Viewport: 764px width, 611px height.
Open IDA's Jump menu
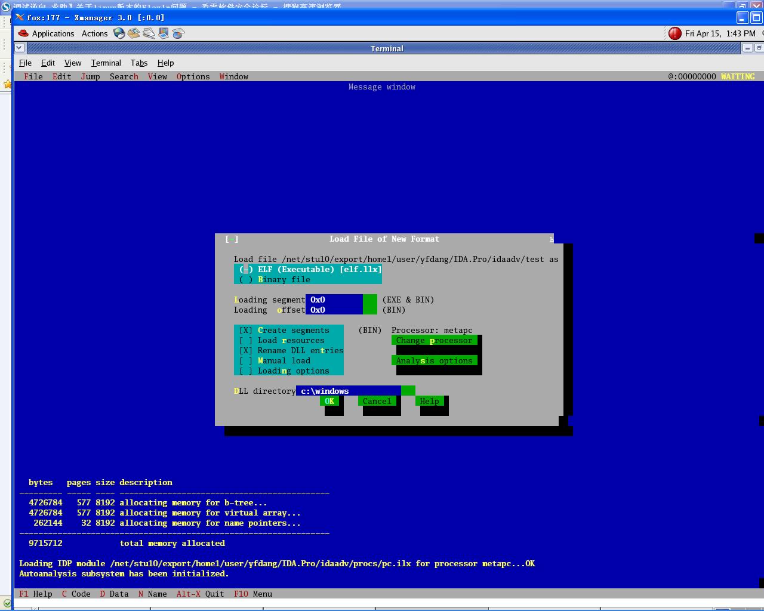pos(91,76)
